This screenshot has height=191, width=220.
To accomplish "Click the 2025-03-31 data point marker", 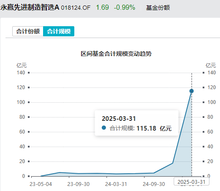I will (x=191, y=91).
